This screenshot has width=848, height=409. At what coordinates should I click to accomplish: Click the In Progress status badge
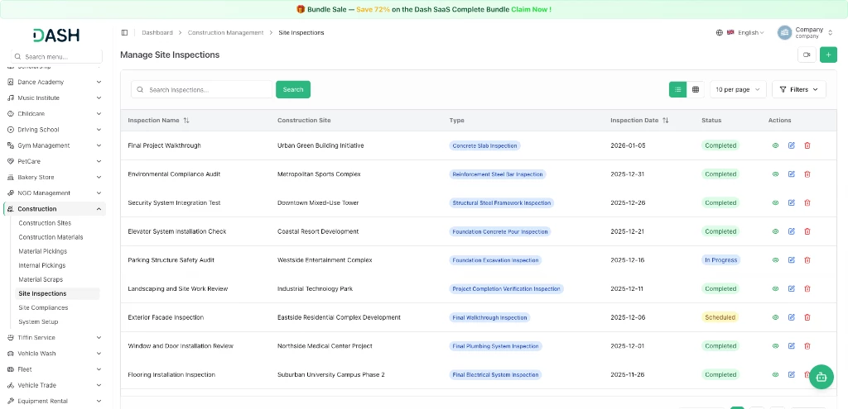point(720,260)
